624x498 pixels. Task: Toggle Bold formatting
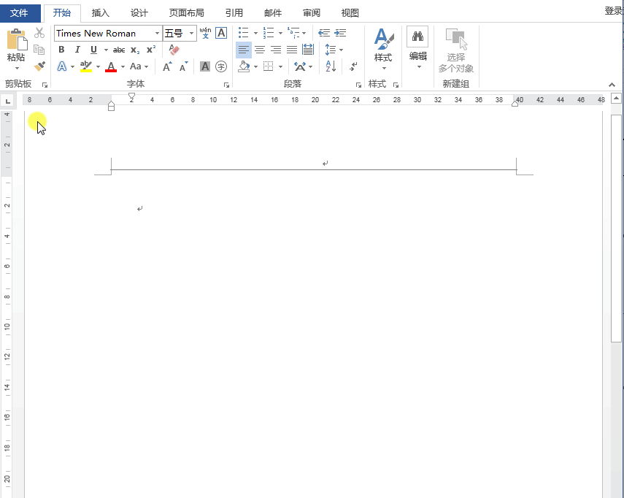click(61, 50)
